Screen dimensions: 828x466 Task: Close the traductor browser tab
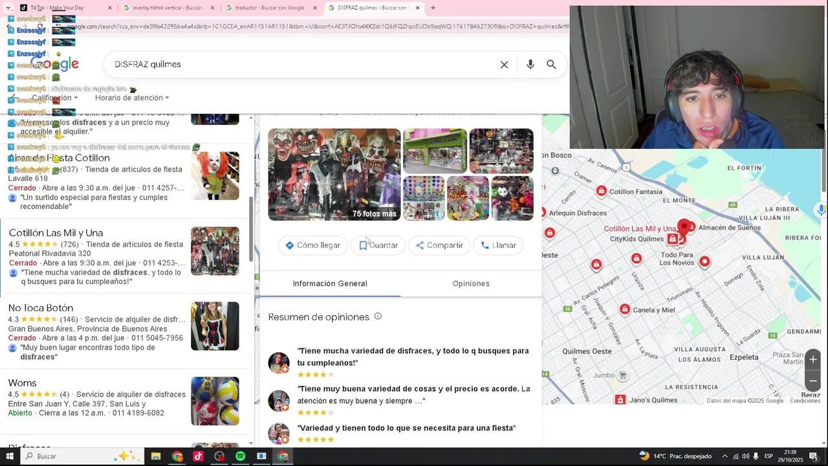pyautogui.click(x=315, y=8)
